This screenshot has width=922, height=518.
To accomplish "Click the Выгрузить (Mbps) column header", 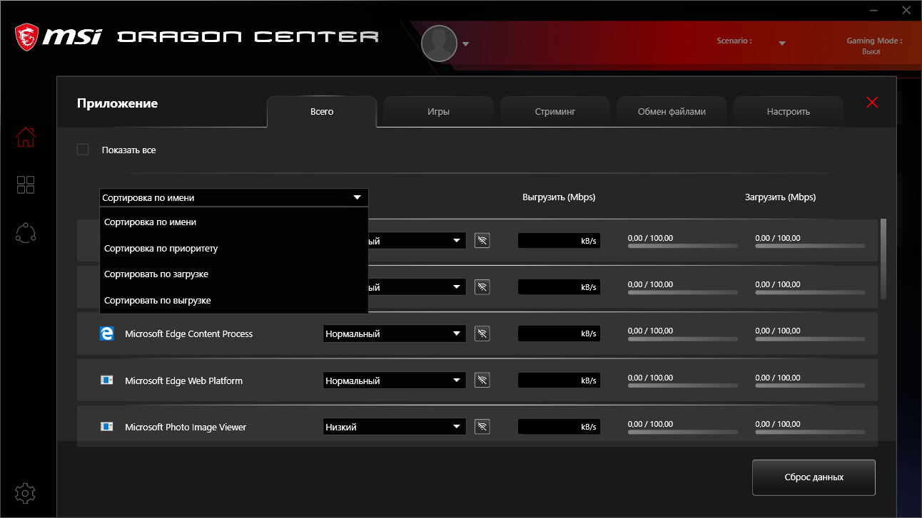I will pyautogui.click(x=559, y=197).
